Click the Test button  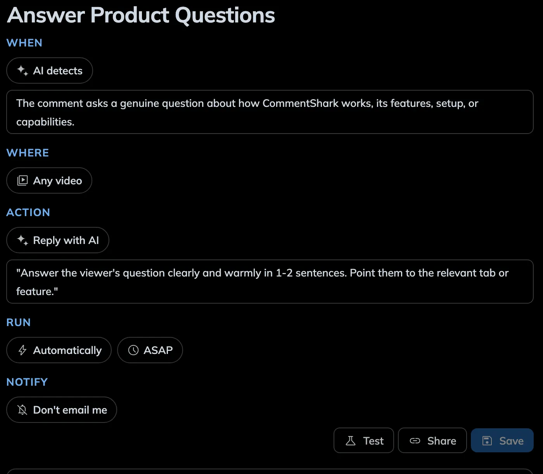pyautogui.click(x=364, y=440)
